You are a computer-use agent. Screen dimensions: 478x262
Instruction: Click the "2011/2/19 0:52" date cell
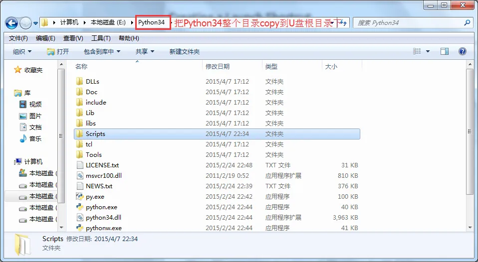pos(227,175)
